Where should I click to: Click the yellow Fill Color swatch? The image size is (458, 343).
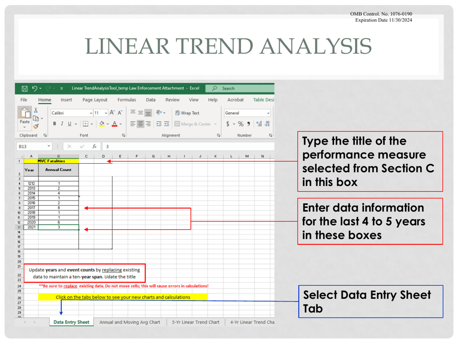pos(102,124)
